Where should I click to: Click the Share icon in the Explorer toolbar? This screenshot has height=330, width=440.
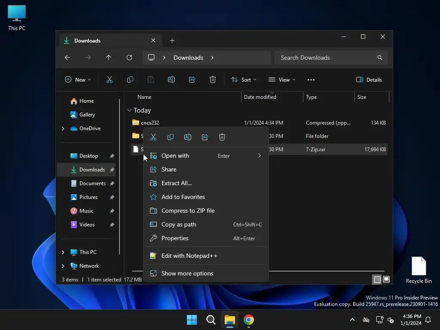pos(192,79)
